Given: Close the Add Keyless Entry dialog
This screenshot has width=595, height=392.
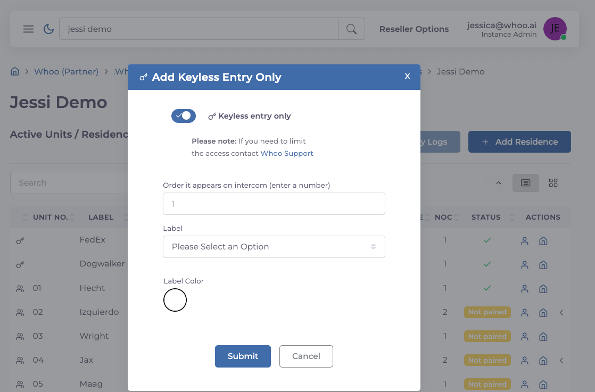Looking at the screenshot, I should click(x=407, y=76).
